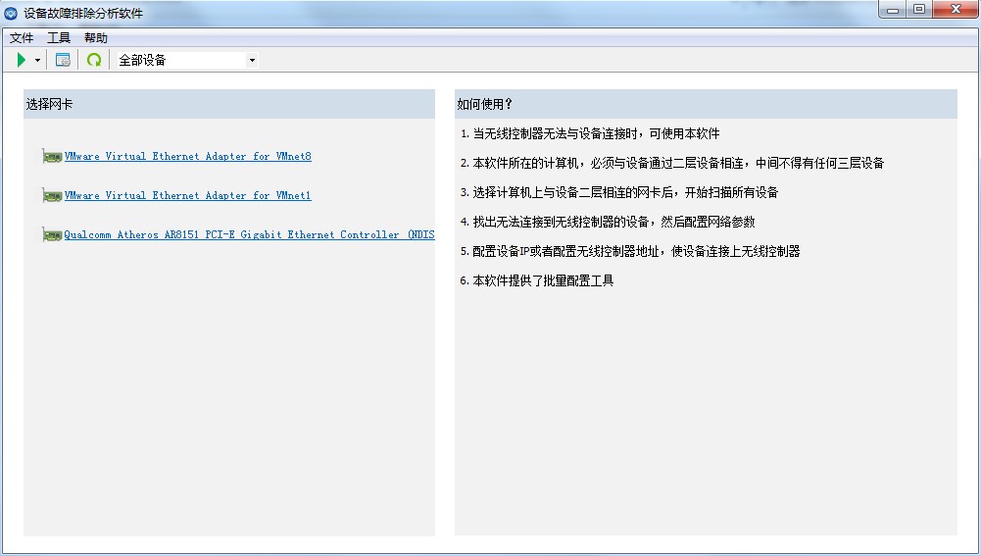Select VMware Virtual Ethernet Adapter for VMnet8 link

188,156
